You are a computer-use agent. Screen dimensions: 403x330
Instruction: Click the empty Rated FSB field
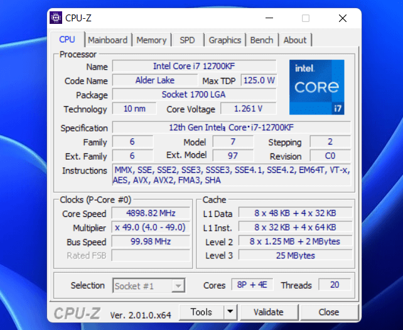tap(151, 256)
